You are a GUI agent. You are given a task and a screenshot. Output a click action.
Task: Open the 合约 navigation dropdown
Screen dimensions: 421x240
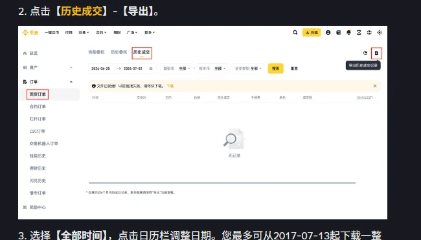101,33
